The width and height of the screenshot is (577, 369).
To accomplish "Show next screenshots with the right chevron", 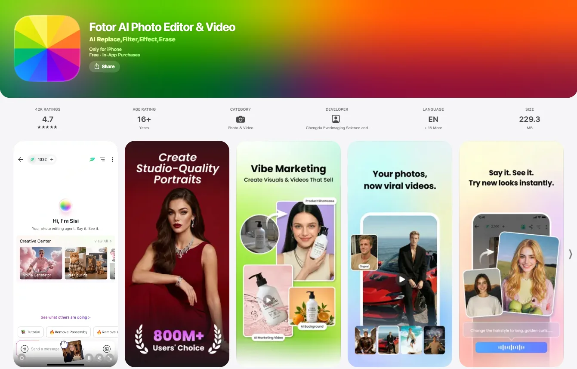I will coord(571,254).
